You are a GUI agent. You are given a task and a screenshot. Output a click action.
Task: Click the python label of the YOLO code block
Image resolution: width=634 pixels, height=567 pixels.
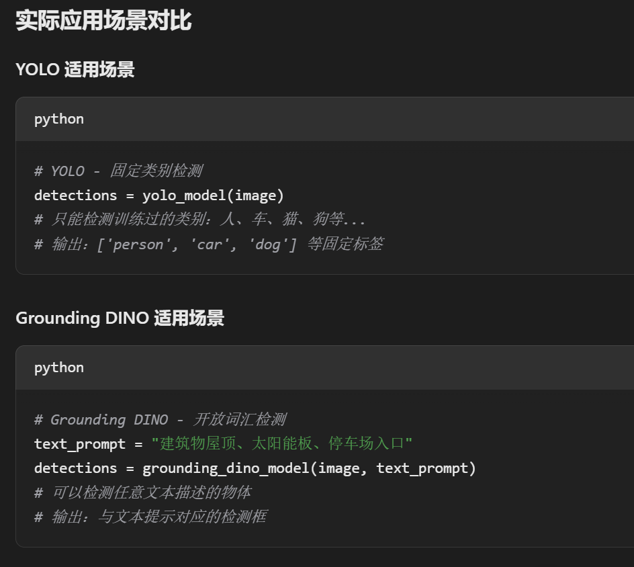(59, 119)
